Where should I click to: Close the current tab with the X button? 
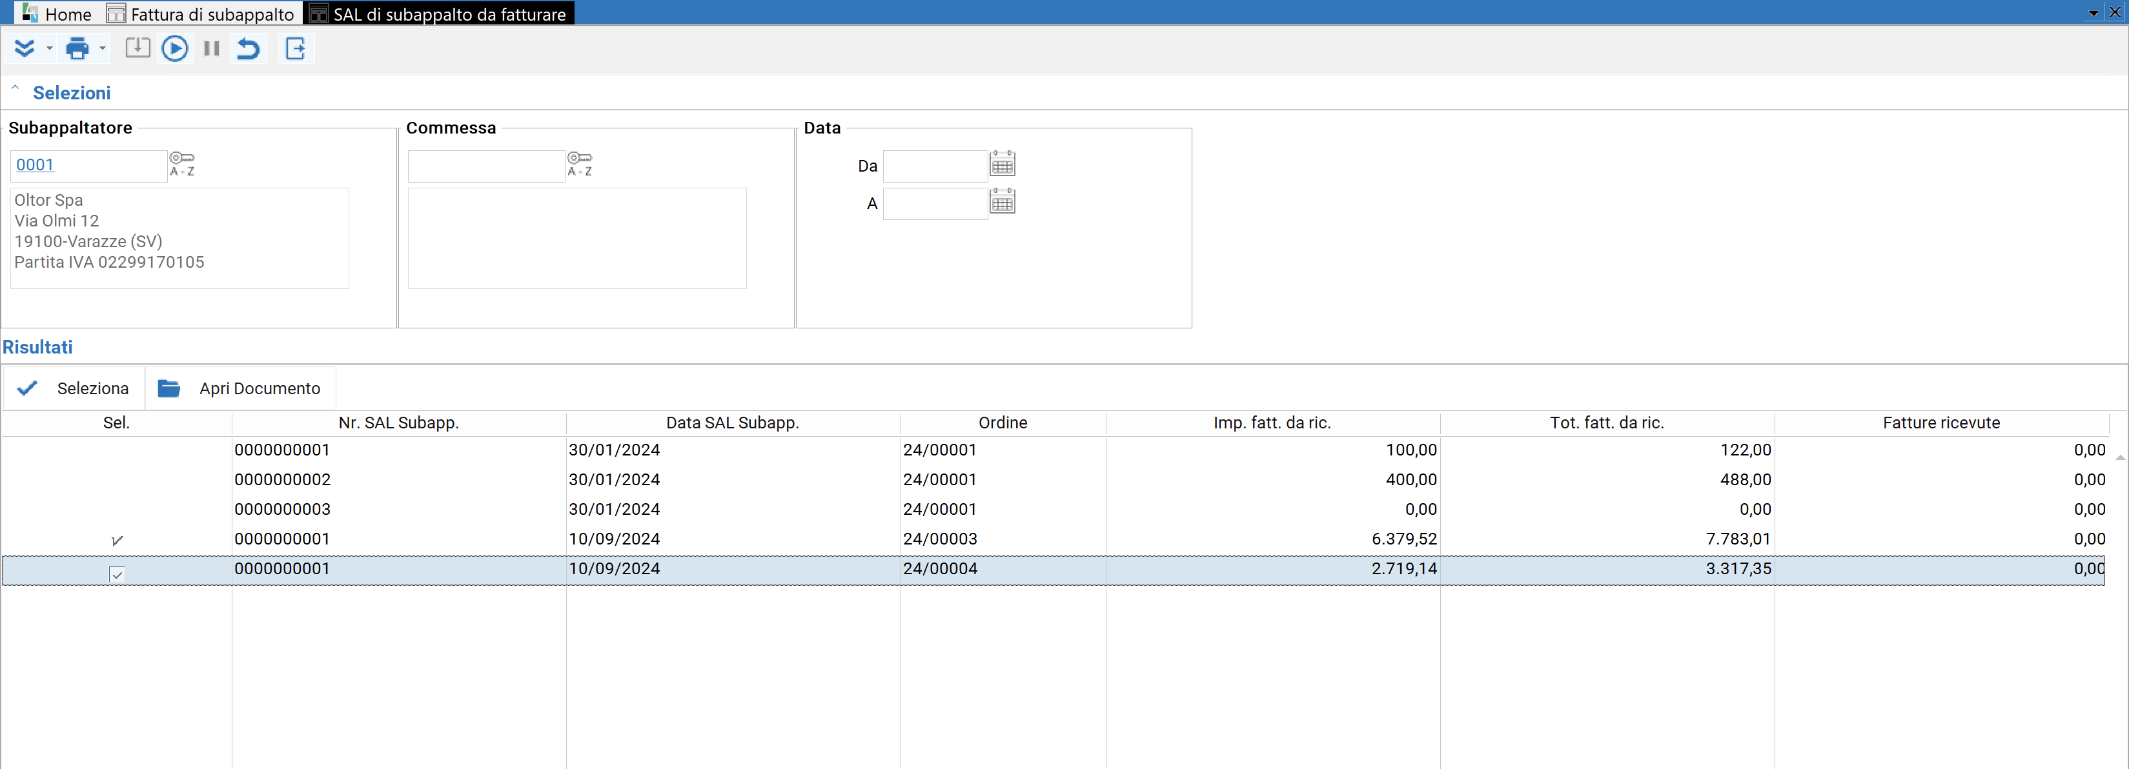click(x=2115, y=12)
